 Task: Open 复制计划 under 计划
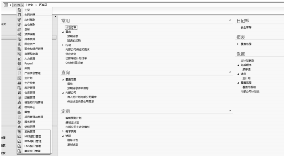(73, 145)
